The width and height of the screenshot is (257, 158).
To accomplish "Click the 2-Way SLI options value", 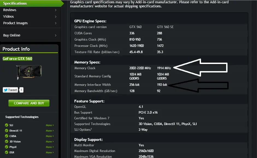I will [x=143, y=130].
